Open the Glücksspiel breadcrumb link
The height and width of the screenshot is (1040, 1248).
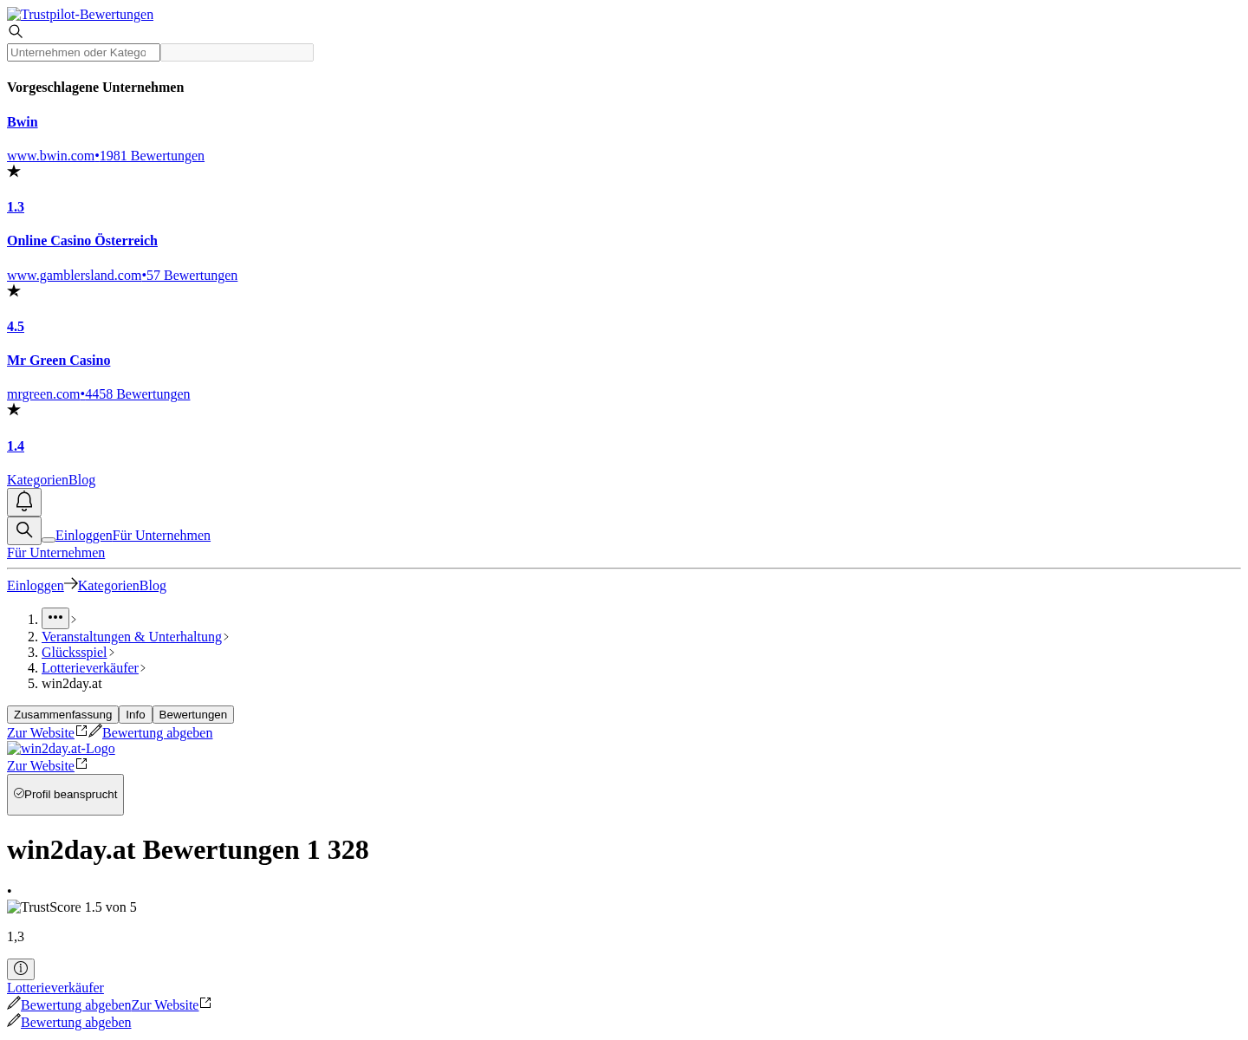pos(75,653)
